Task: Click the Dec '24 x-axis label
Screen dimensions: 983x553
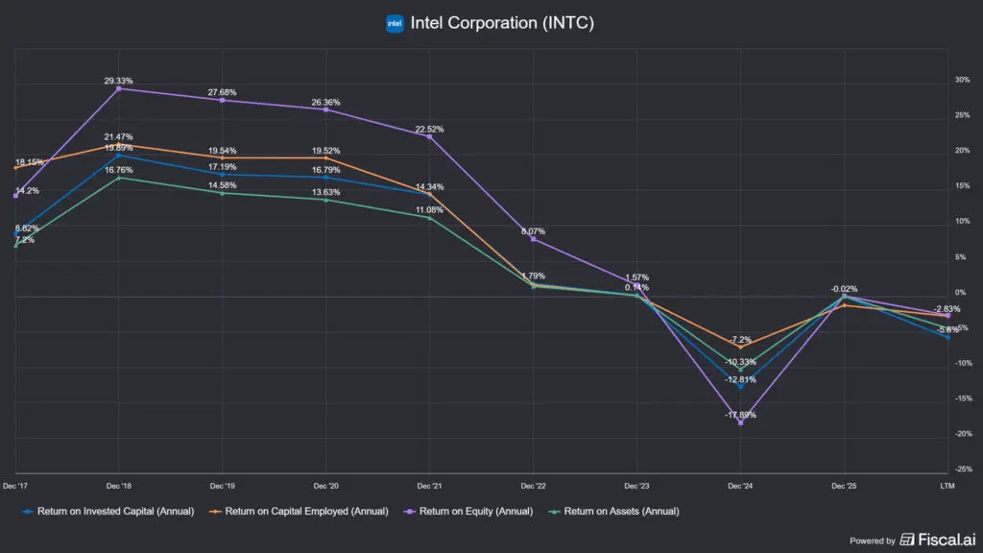Action: coord(740,486)
